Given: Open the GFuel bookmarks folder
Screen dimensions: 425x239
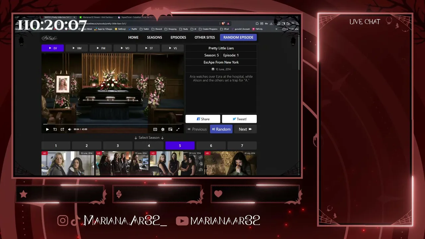Looking at the screenshot, I should (225, 29).
